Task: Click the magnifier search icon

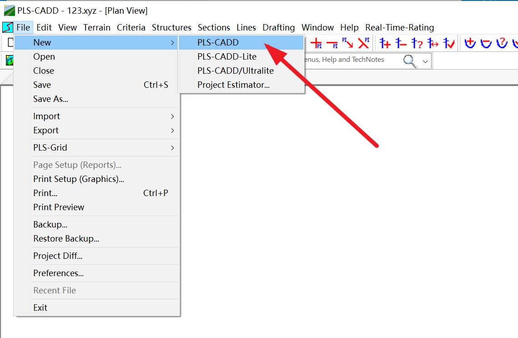Action: point(410,61)
